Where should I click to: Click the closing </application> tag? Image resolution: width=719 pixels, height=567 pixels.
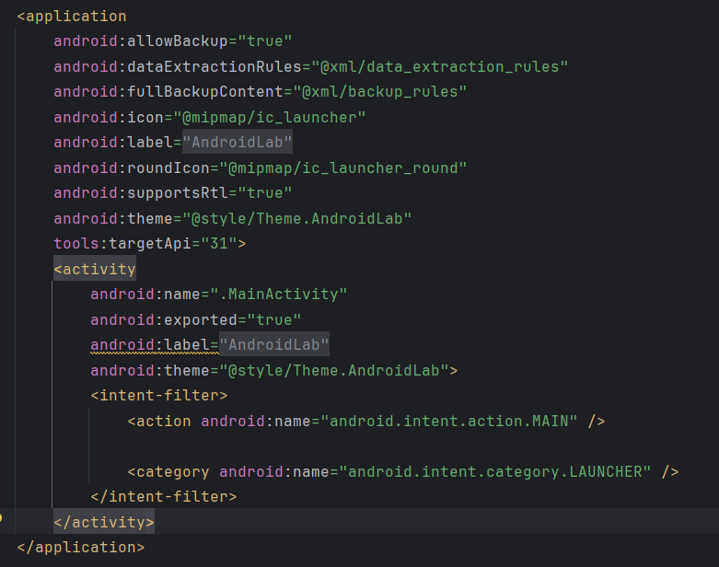tap(81, 548)
